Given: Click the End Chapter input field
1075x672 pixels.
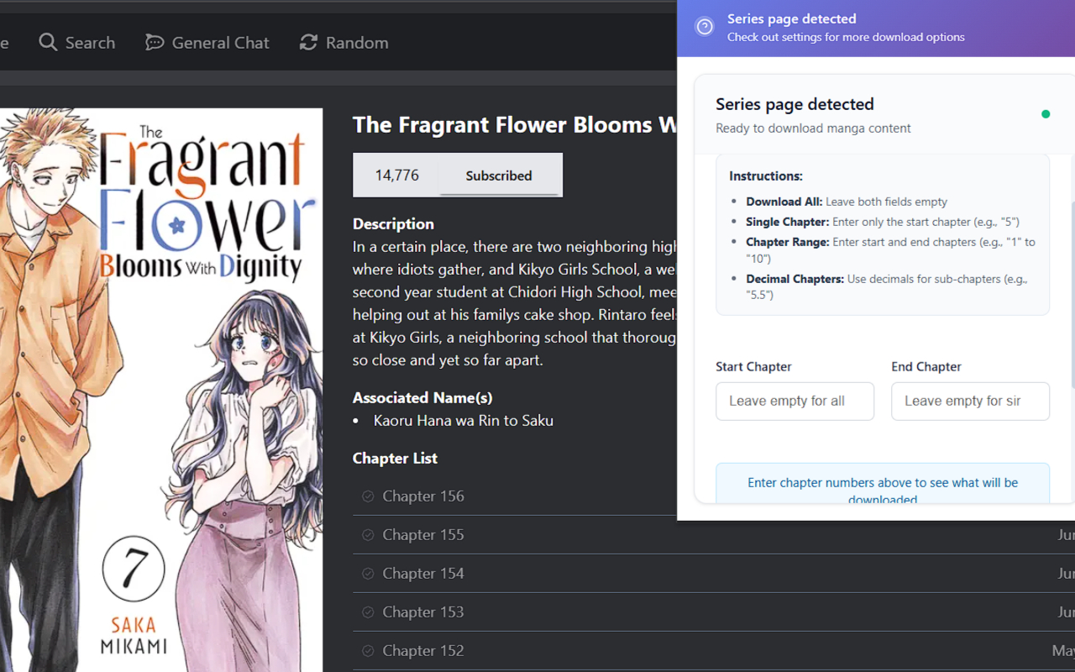Looking at the screenshot, I should [970, 402].
